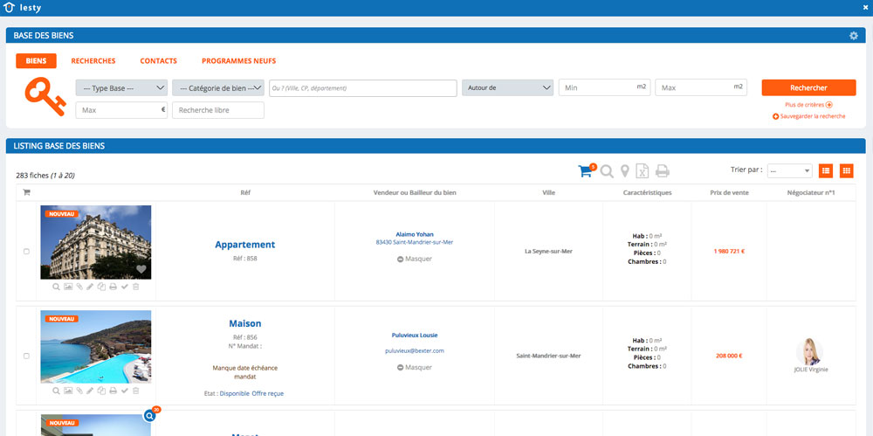Delete Appartement 858 with trash icon
873x436 pixels.
[136, 287]
